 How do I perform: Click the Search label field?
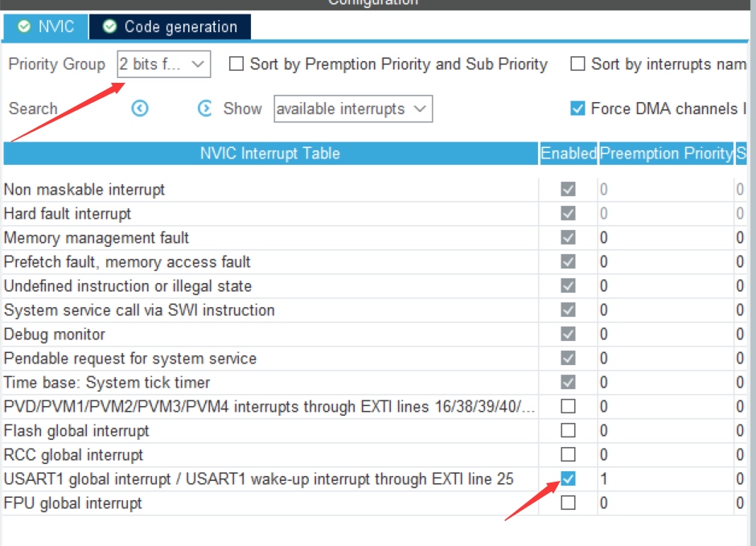(x=33, y=109)
